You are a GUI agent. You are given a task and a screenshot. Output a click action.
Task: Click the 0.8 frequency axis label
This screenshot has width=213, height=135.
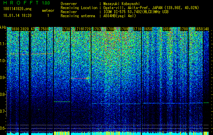pyautogui.click(x=3, y=94)
